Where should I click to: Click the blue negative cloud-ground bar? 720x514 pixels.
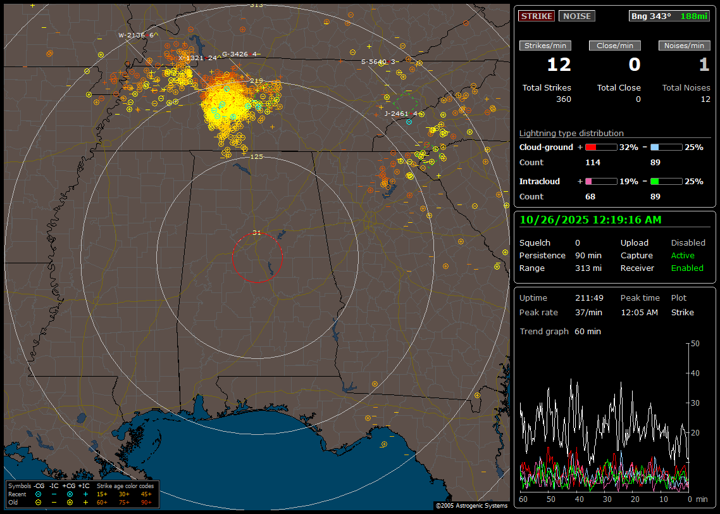pos(666,147)
